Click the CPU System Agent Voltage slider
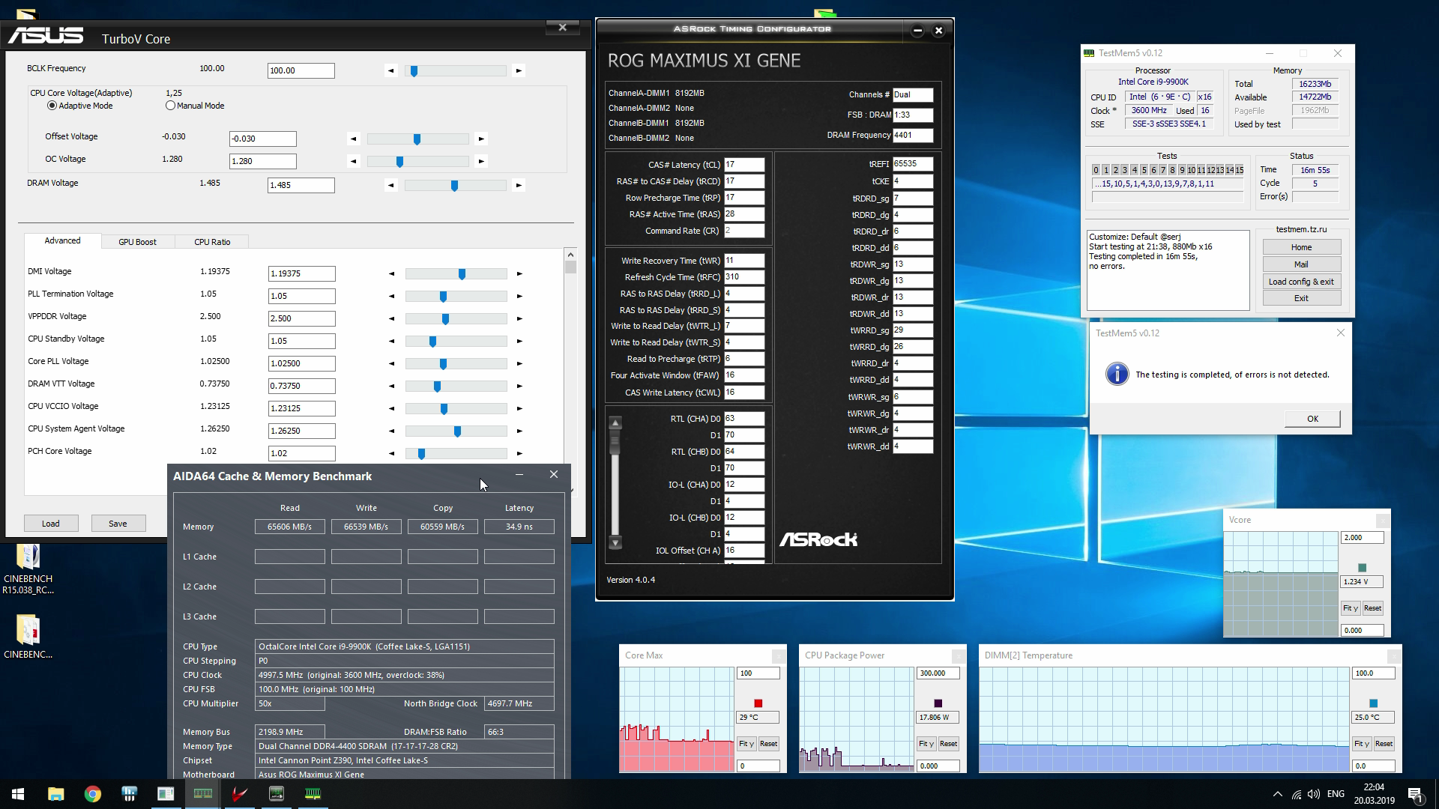The height and width of the screenshot is (809, 1439). click(456, 431)
